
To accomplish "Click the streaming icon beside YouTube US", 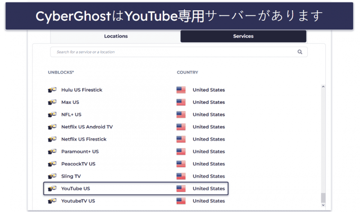I will 52,189.
